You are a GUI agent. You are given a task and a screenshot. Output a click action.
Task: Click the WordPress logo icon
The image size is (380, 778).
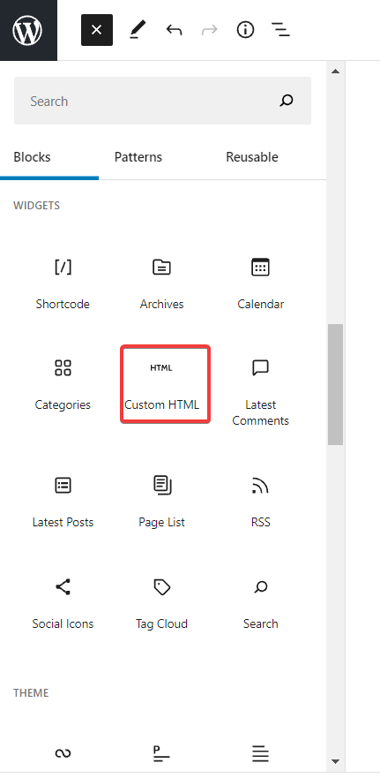[x=27, y=30]
